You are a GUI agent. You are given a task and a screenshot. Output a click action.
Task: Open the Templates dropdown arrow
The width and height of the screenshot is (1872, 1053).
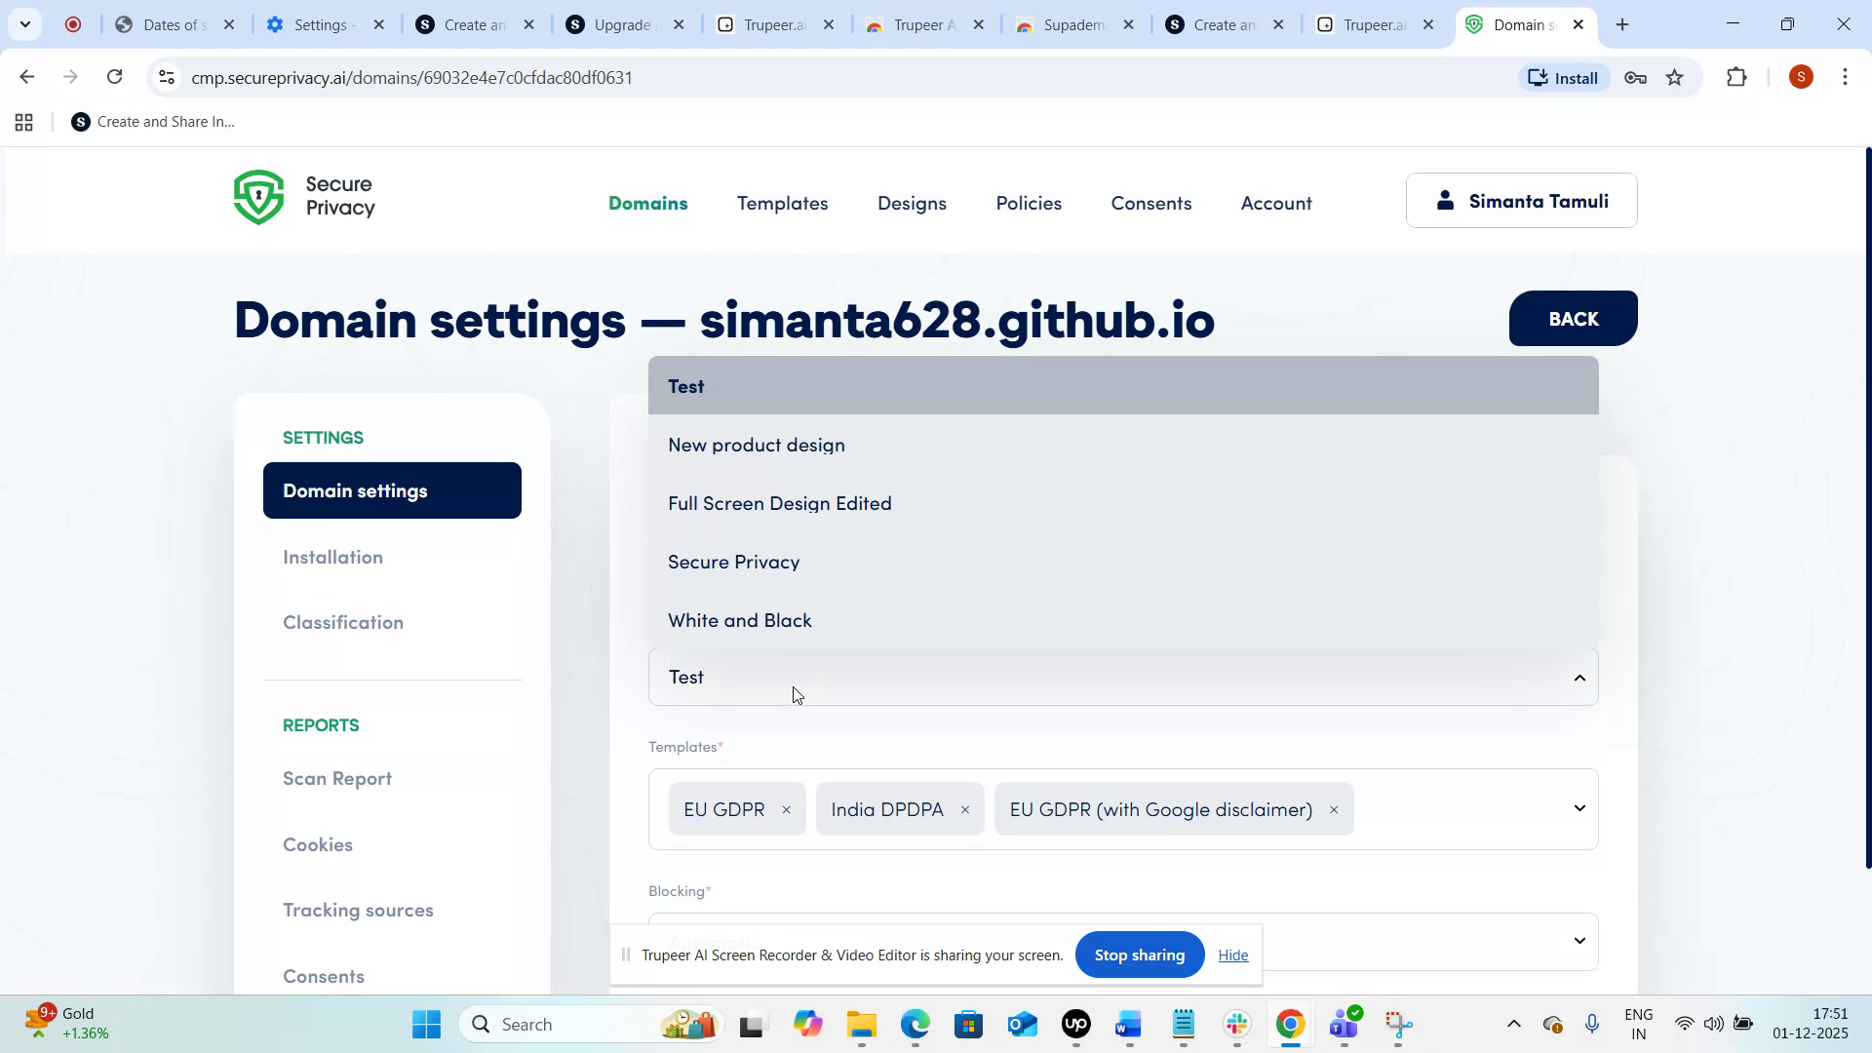tap(1579, 808)
